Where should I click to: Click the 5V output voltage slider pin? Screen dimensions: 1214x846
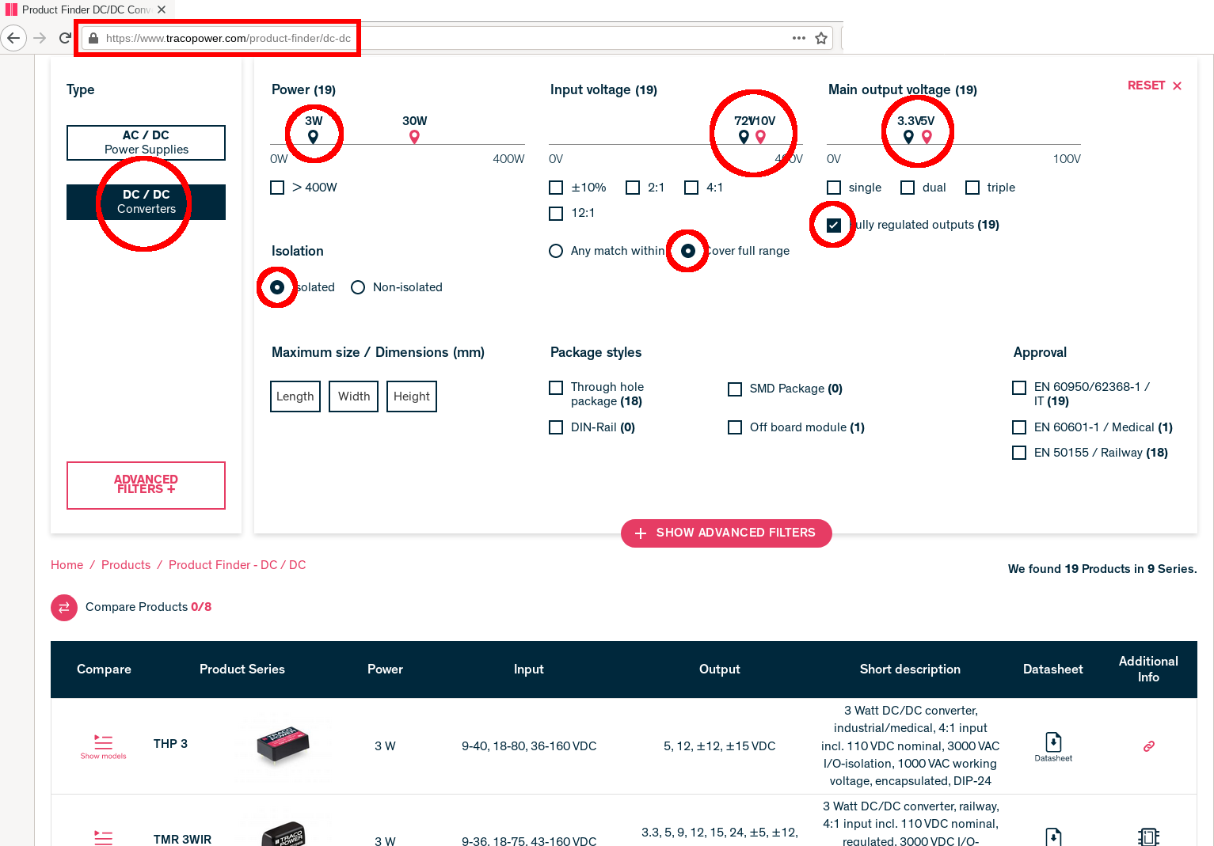[x=927, y=137]
